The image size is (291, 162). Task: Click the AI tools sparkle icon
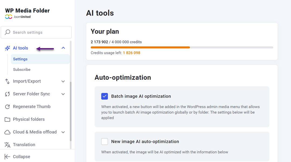(x=8, y=48)
